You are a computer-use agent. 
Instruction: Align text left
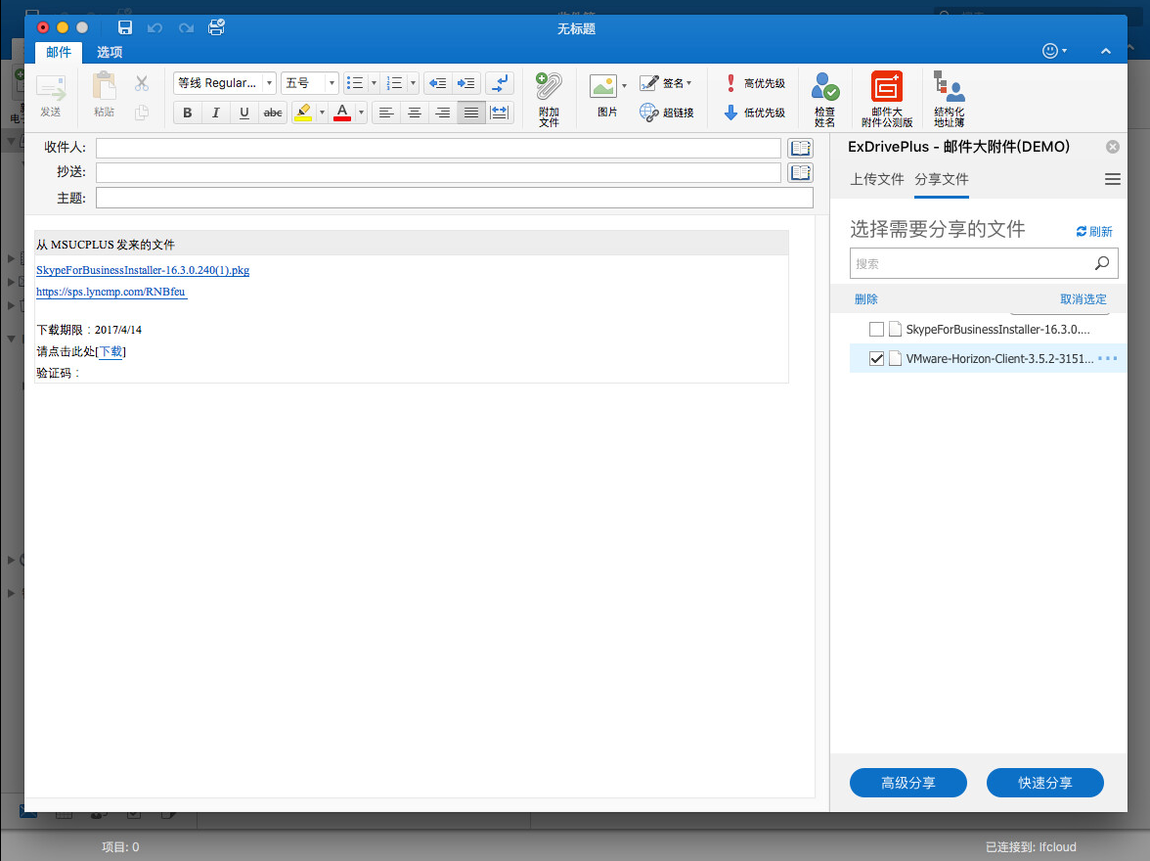point(386,113)
